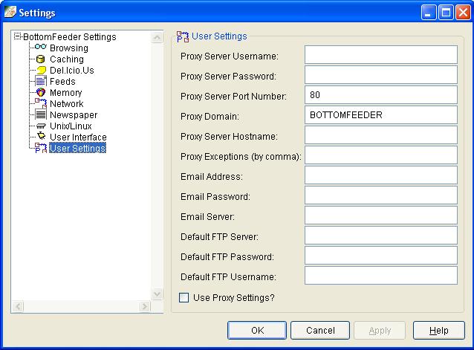This screenshot has width=474, height=350.
Task: Confirm with the OK button
Action: (257, 331)
